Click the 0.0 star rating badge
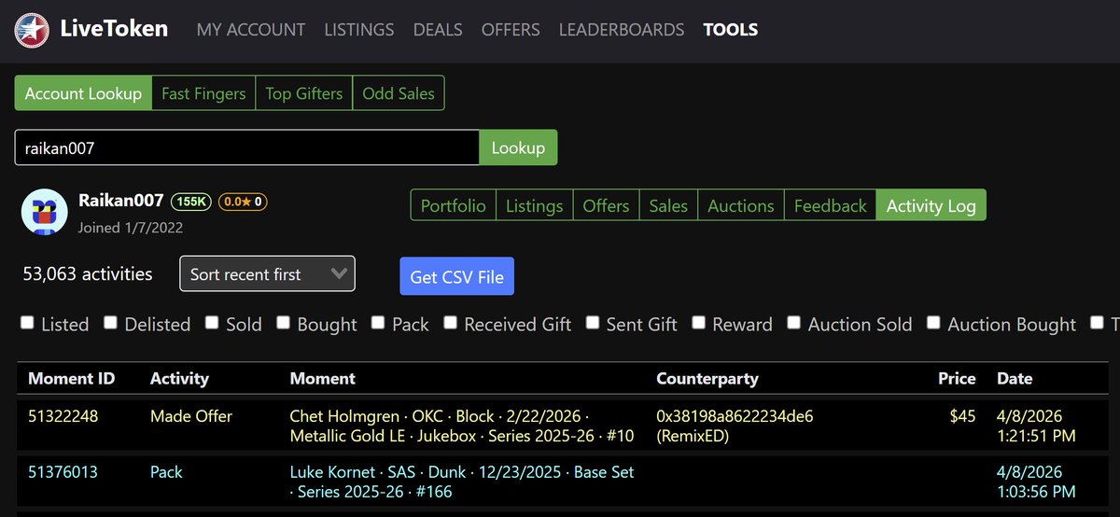This screenshot has height=517, width=1120. point(243,202)
